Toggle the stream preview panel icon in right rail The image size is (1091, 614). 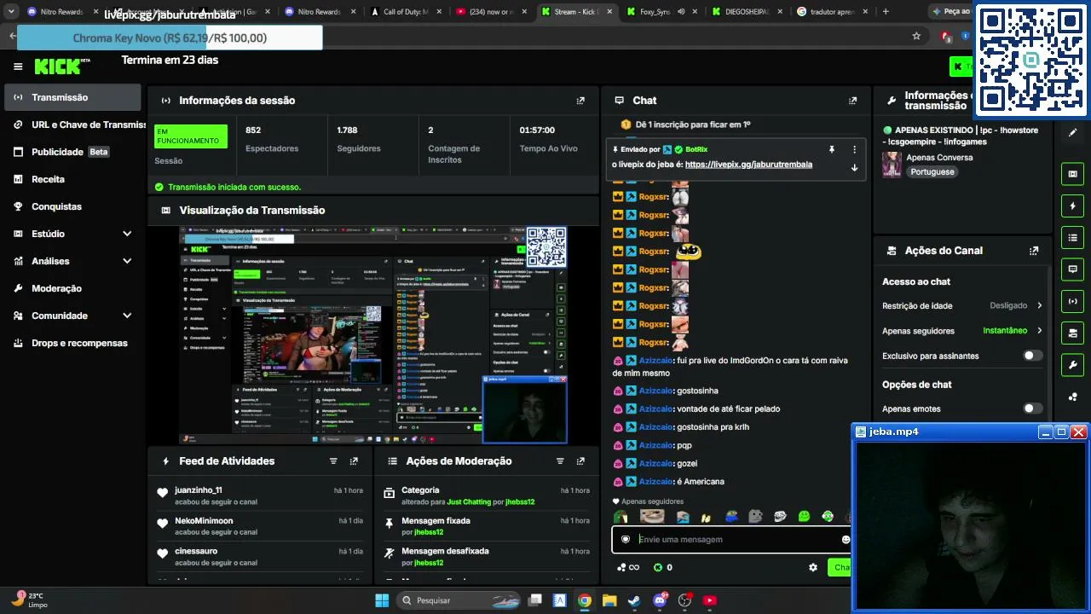pos(1072,174)
